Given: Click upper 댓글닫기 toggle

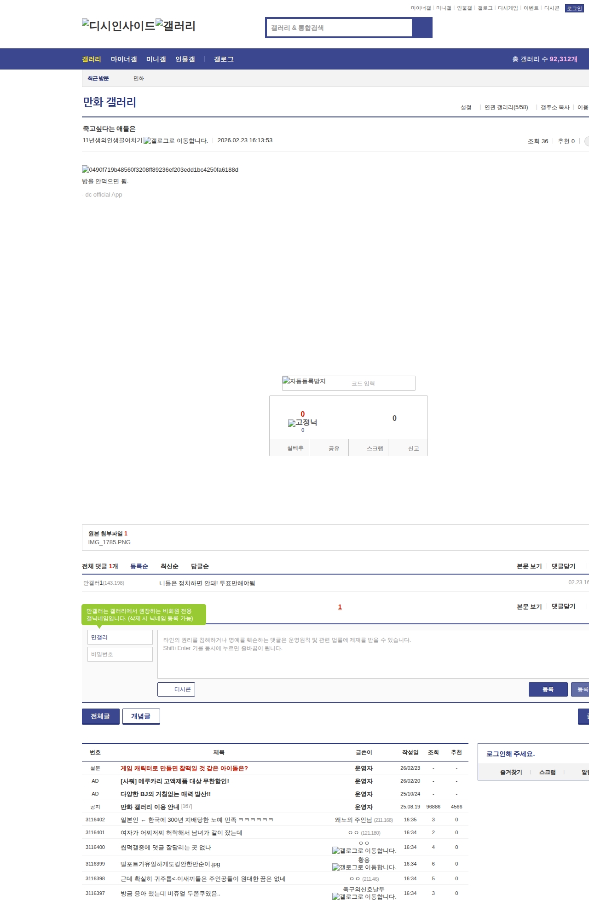Looking at the screenshot, I should click(564, 566).
